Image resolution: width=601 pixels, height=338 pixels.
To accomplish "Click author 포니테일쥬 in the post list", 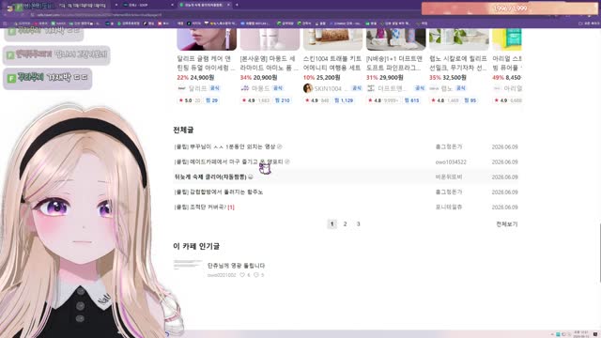I will click(x=449, y=207).
